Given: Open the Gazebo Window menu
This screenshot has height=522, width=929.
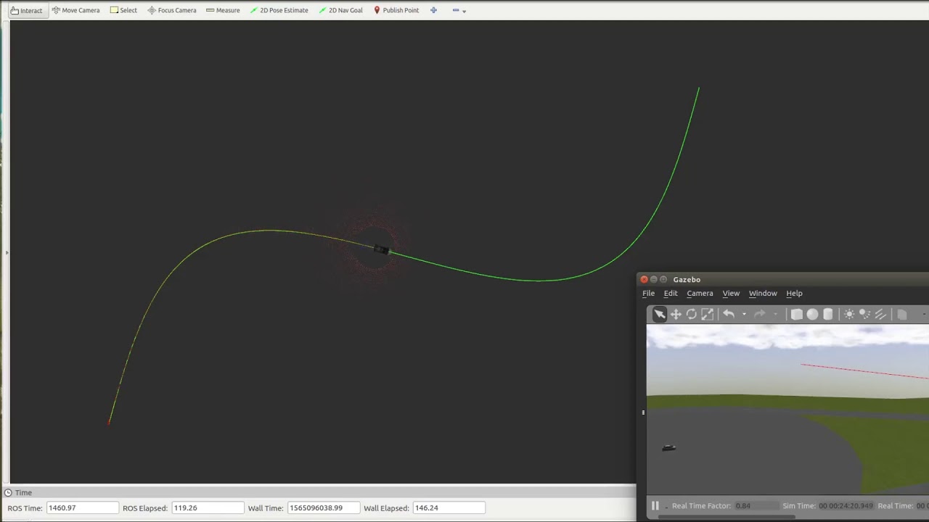Looking at the screenshot, I should [763, 294].
